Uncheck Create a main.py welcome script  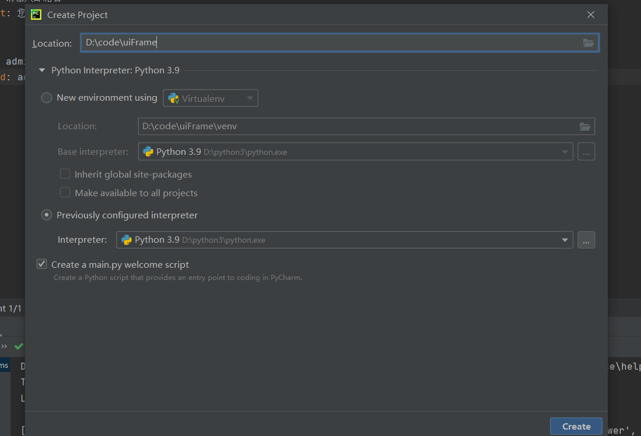[41, 264]
